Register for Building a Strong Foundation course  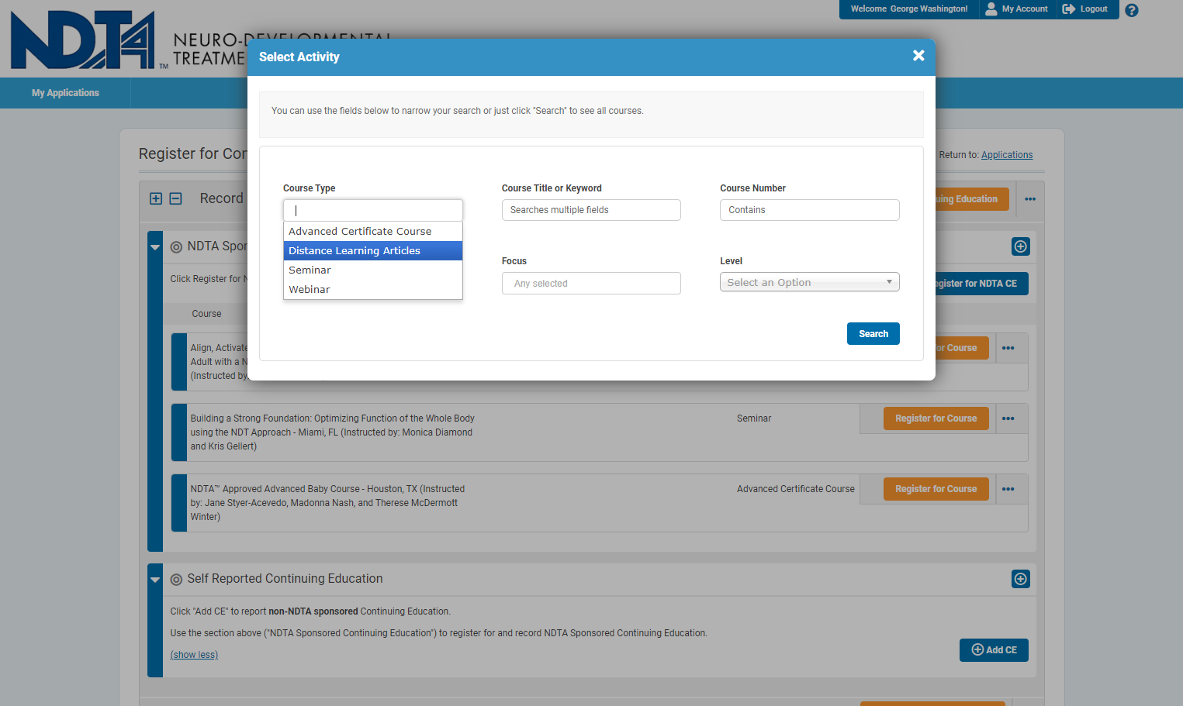(936, 418)
